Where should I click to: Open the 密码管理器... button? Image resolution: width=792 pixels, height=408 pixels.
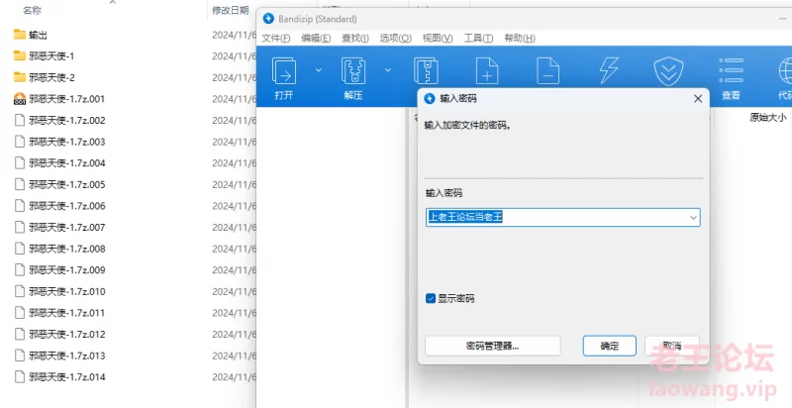493,346
